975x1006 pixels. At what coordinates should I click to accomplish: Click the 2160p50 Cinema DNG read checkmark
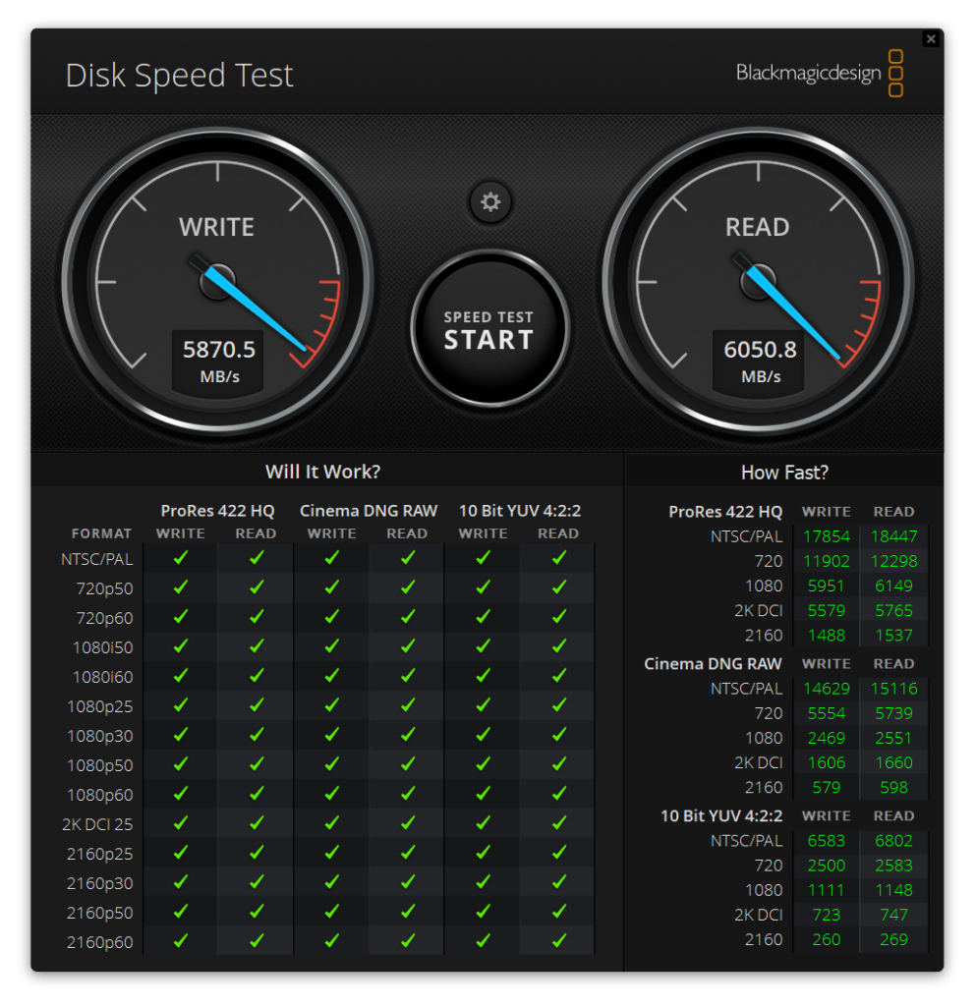point(408,912)
